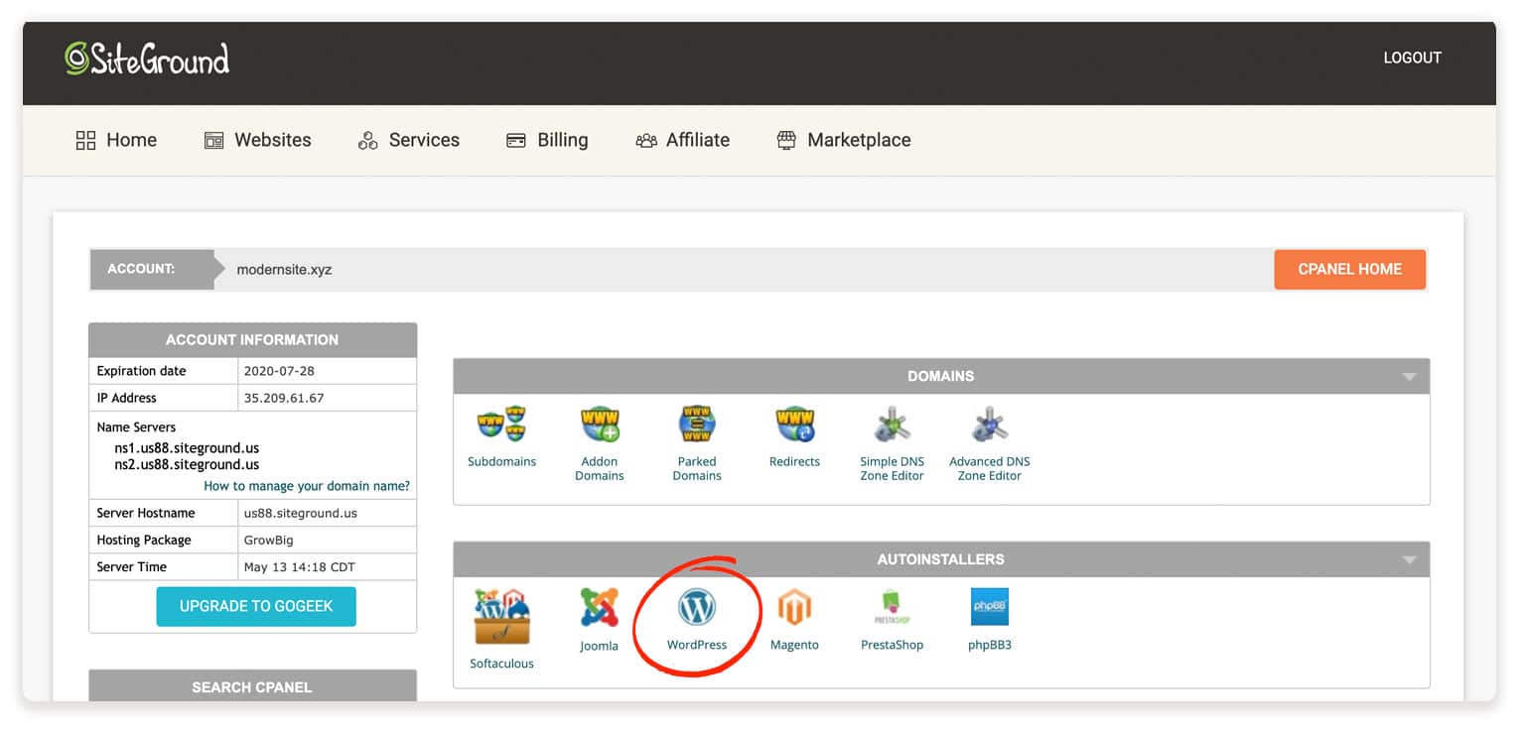The width and height of the screenshot is (1525, 731).
Task: Open the PrestaShop autoinstaller icon
Action: (x=892, y=606)
